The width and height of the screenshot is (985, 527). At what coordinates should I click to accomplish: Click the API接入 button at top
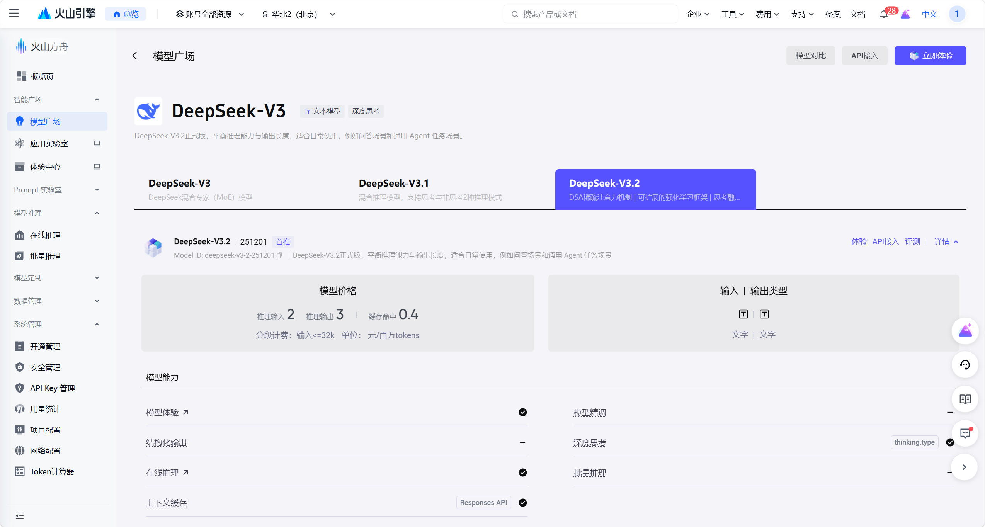(864, 56)
